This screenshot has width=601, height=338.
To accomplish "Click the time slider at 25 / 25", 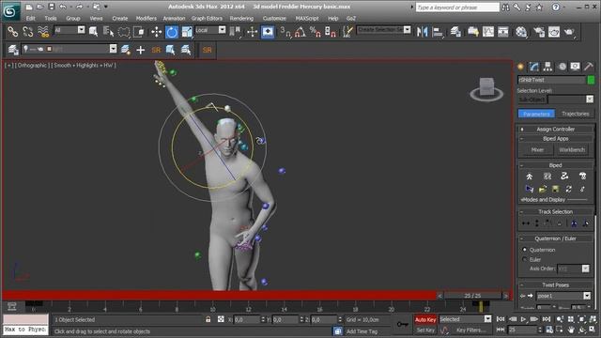I will [472, 296].
